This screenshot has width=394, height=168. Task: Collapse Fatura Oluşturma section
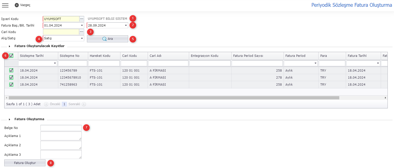click(9, 119)
